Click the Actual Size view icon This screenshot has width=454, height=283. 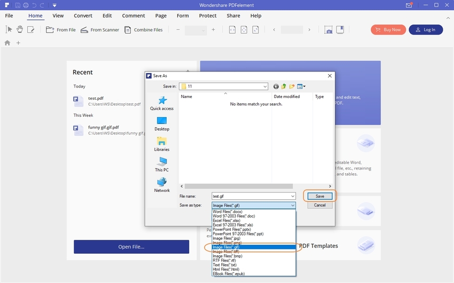256,30
